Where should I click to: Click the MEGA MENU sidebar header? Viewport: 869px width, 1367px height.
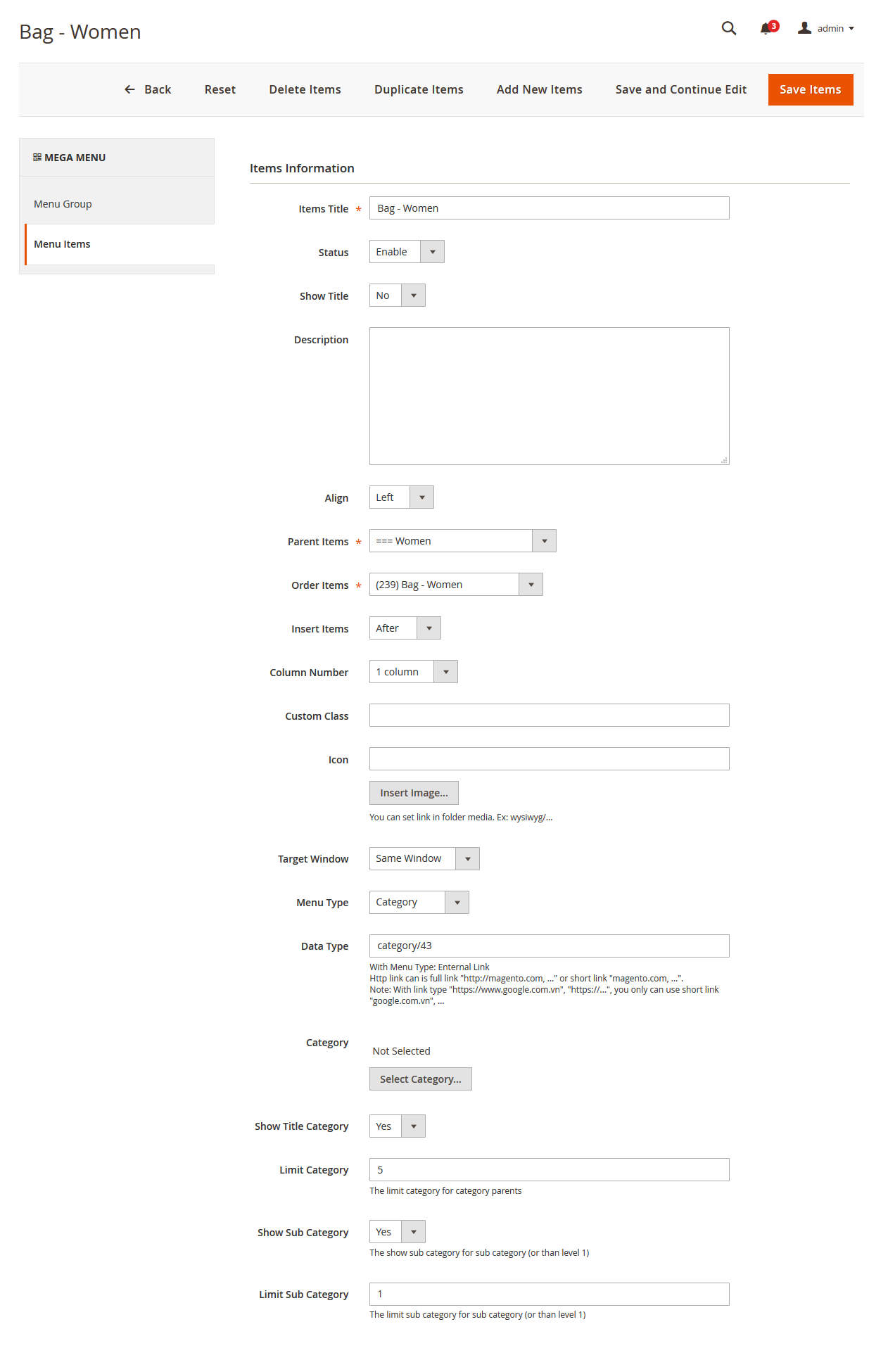click(x=117, y=158)
